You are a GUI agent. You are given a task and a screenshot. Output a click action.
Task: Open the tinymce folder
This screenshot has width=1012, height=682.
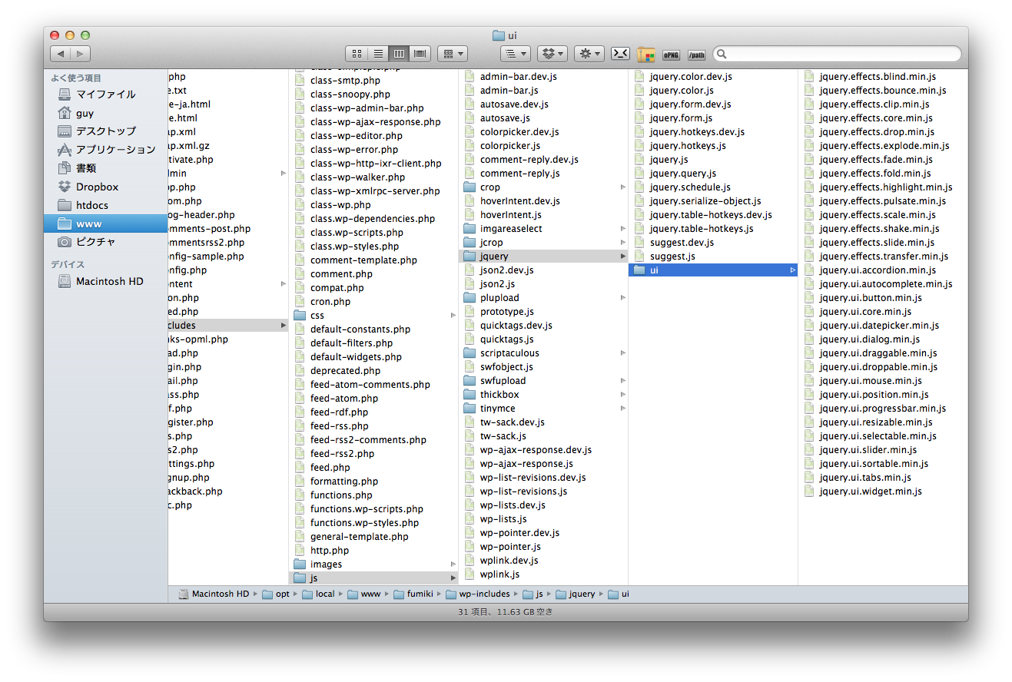pyautogui.click(x=497, y=409)
